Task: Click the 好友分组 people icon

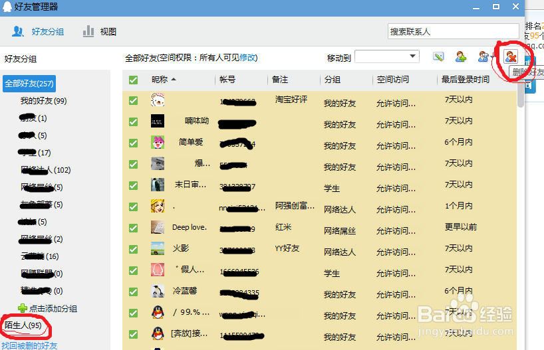Action: 18,31
